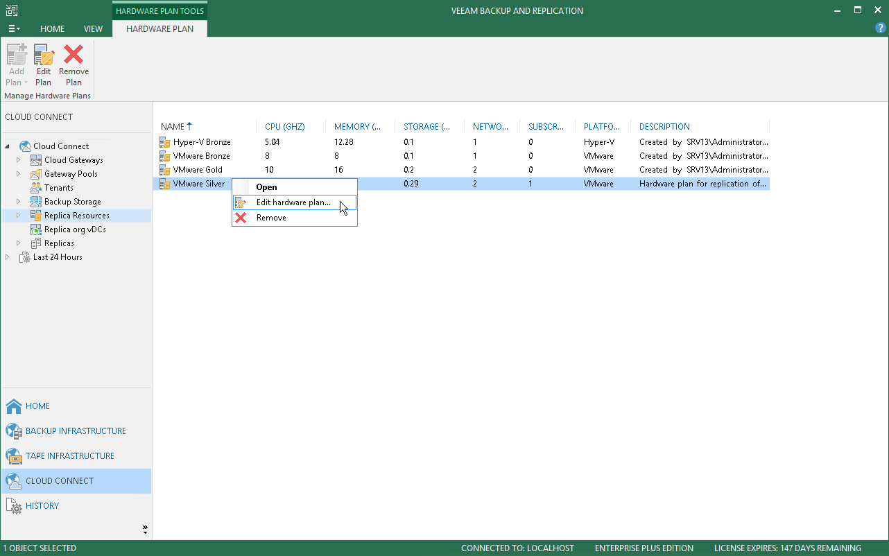Open the Tape Infrastructure pane

click(76, 456)
